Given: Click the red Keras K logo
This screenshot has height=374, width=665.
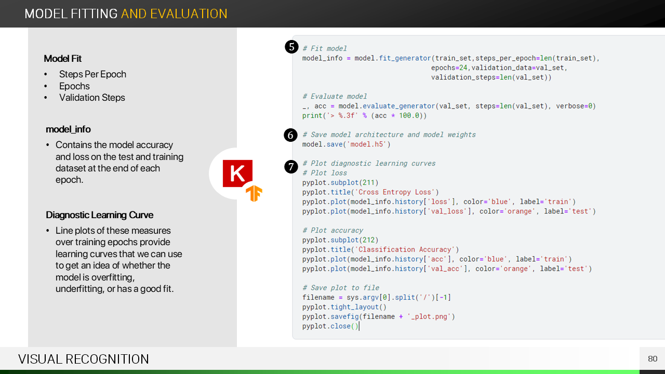Looking at the screenshot, I should coord(237,173).
